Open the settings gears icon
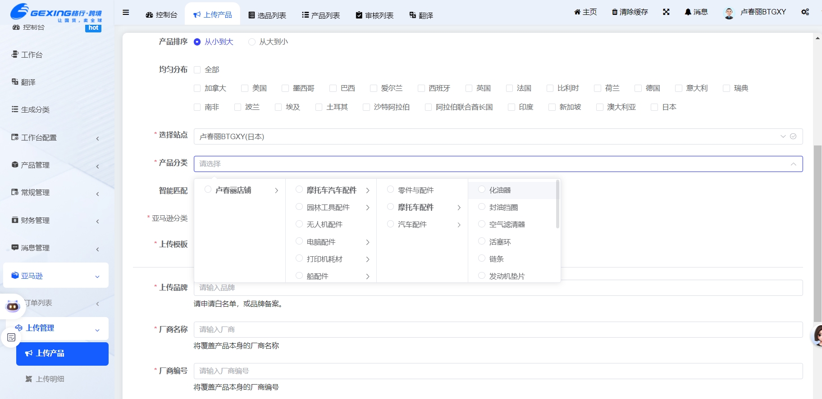This screenshot has height=399, width=822. pyautogui.click(x=805, y=12)
